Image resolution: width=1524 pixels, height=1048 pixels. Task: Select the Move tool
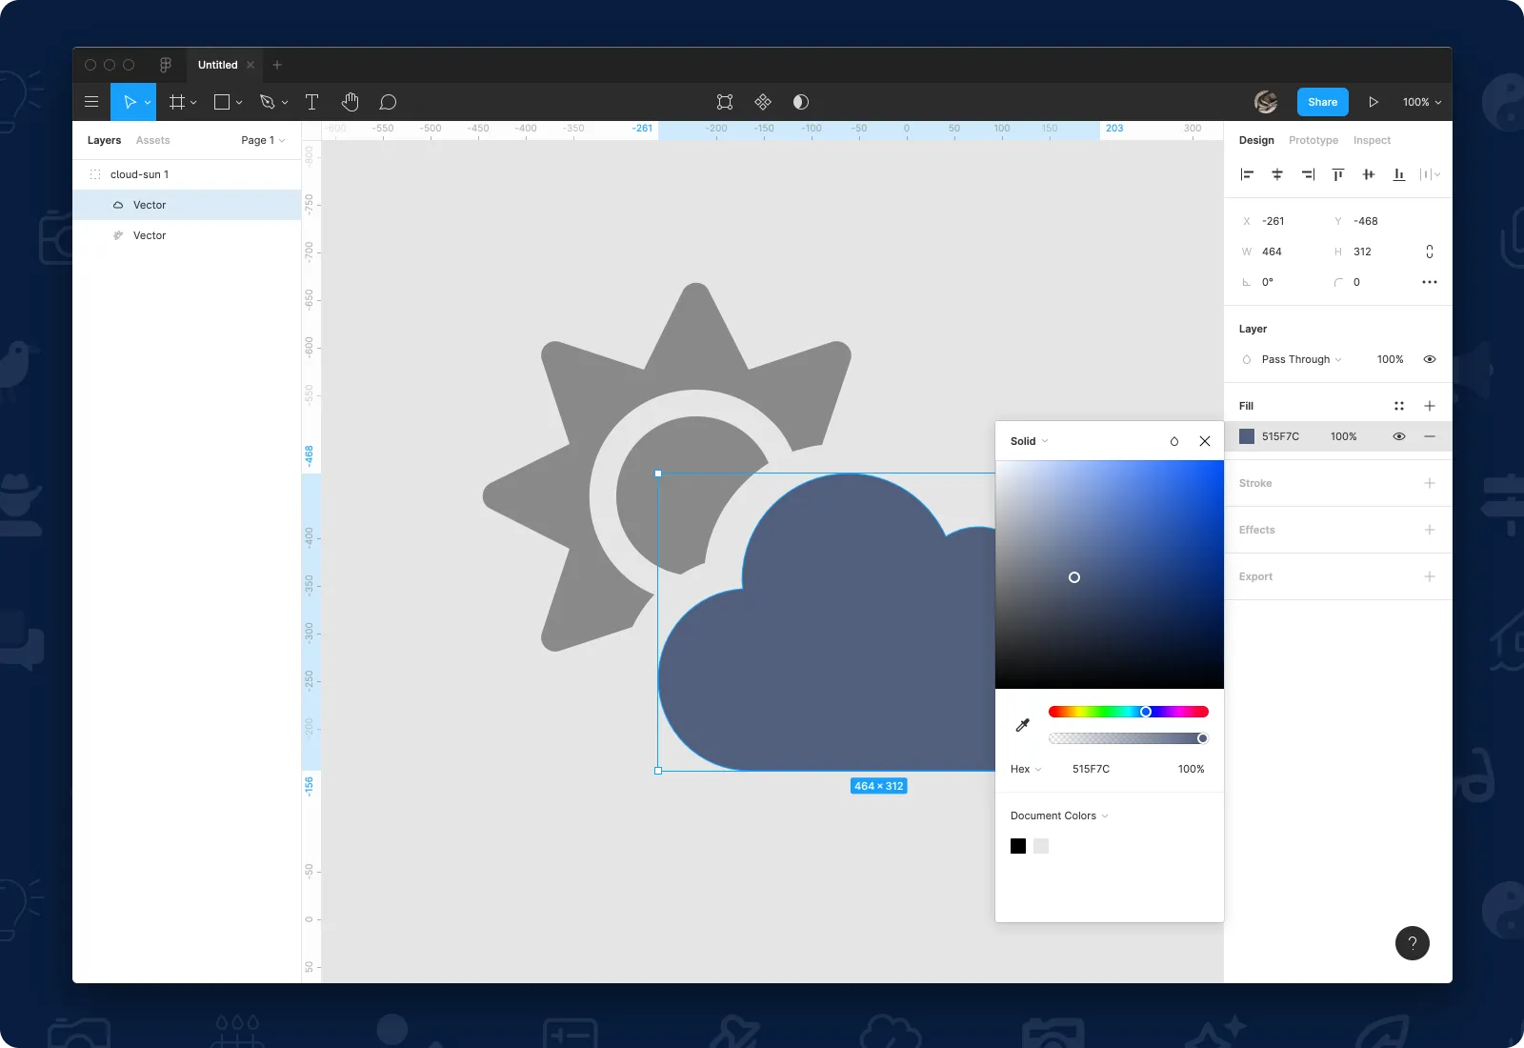[130, 102]
